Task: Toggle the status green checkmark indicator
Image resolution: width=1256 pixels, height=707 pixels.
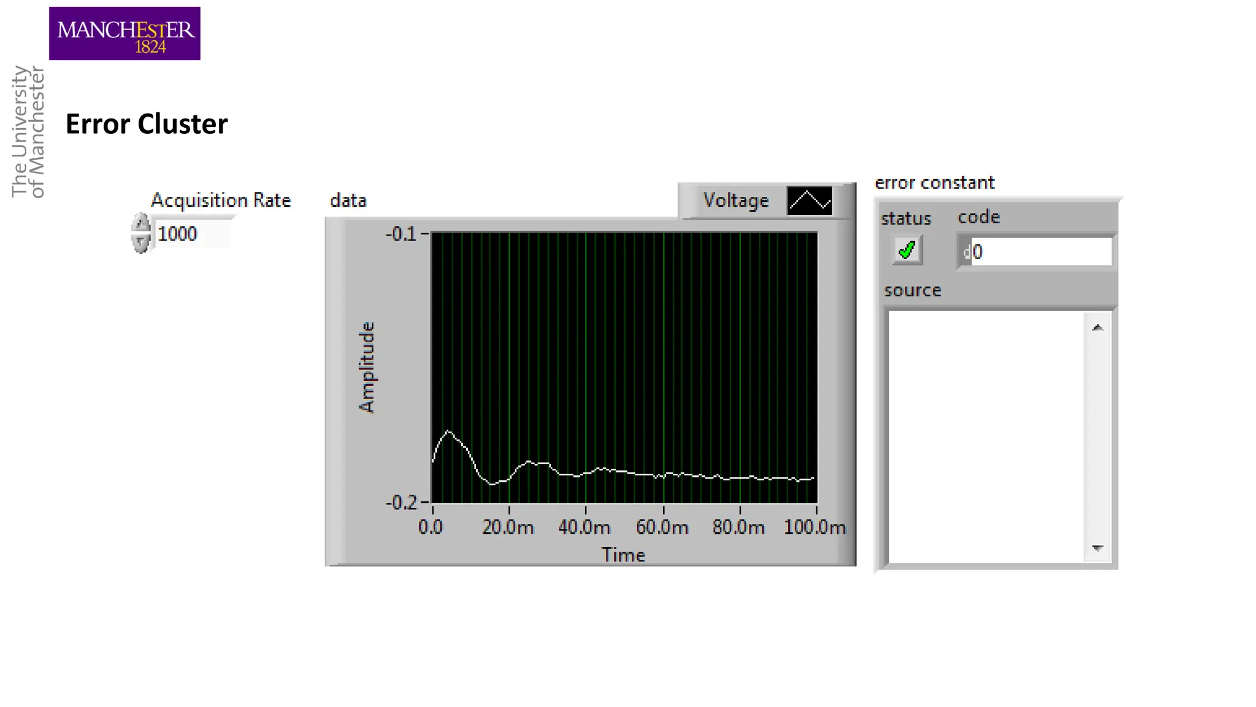Action: pos(907,250)
